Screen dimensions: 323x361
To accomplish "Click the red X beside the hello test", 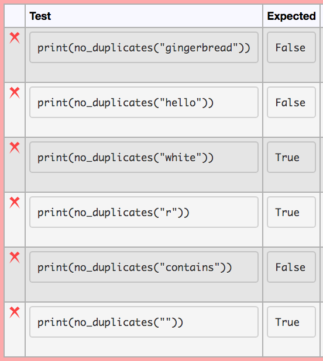I will (15, 93).
